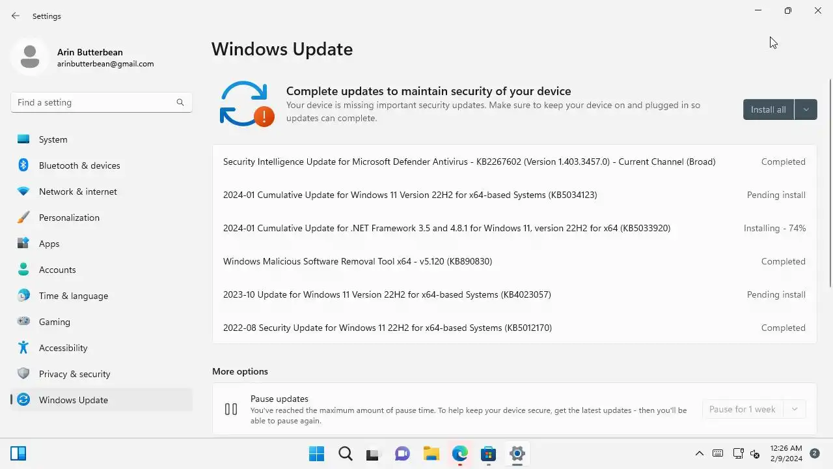Click the Time & language clock icon
Image resolution: width=833 pixels, height=469 pixels.
23,296
